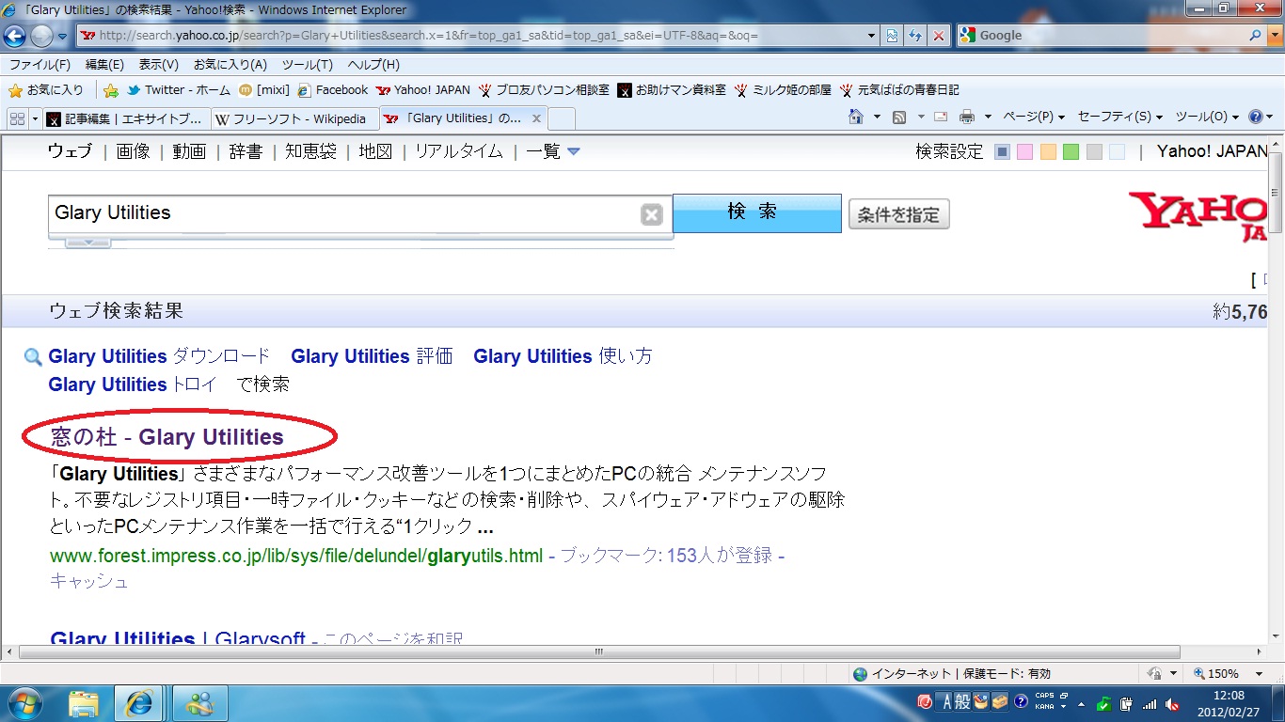The image size is (1285, 722).
Task: Expand the 一覧 dropdown on Yahoo
Action: coord(553,151)
